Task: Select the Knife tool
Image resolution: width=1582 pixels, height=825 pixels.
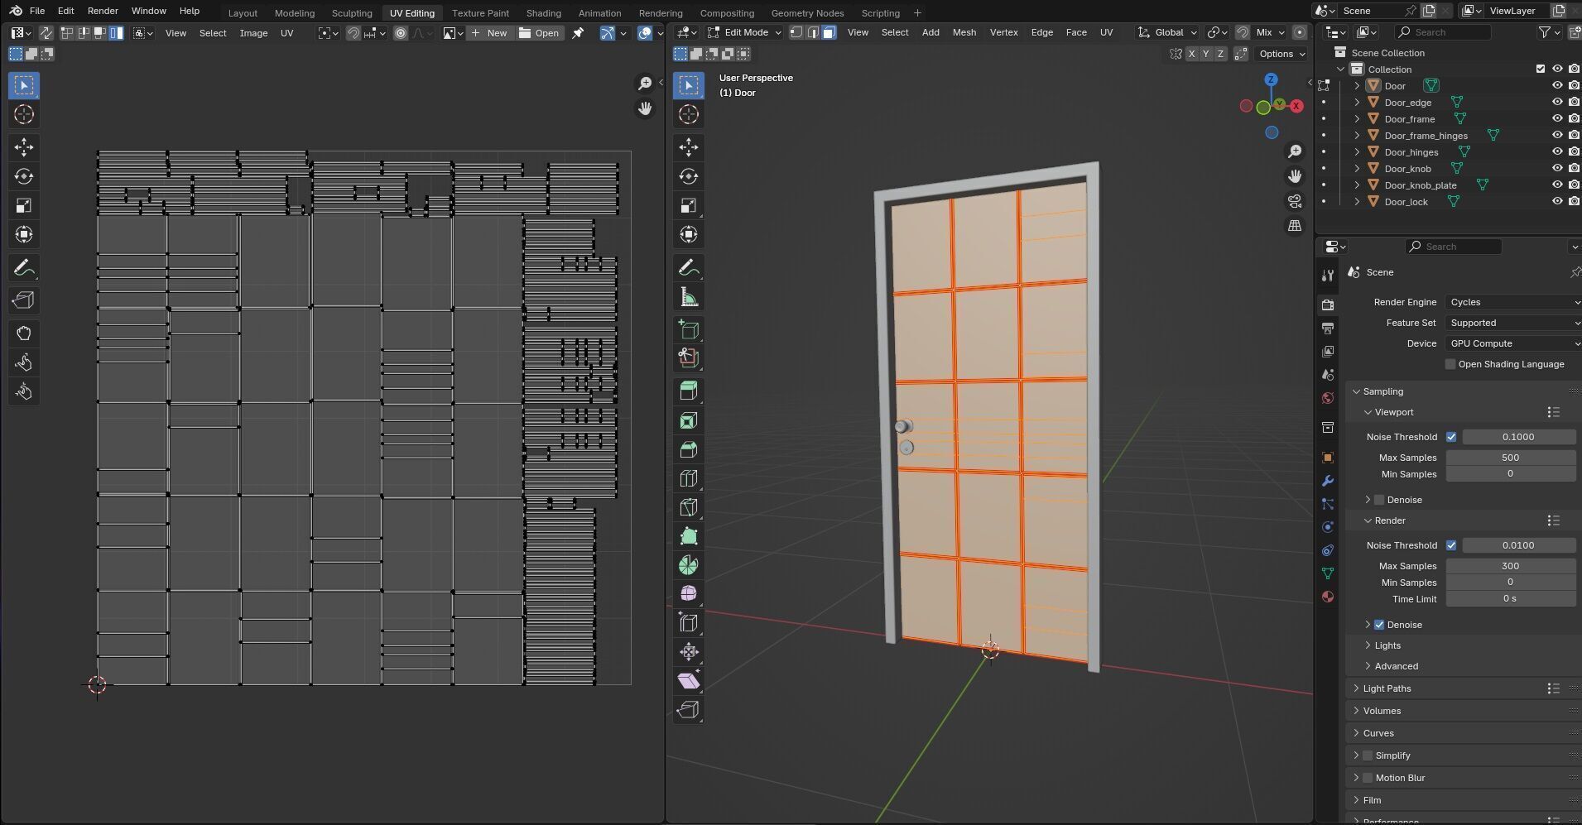Action: pyautogui.click(x=689, y=507)
